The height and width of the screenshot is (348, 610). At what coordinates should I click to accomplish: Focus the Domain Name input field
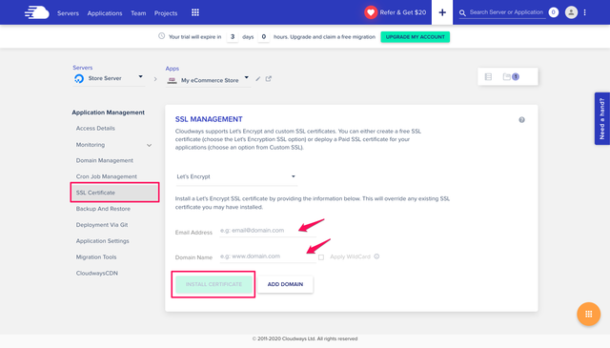coord(268,256)
